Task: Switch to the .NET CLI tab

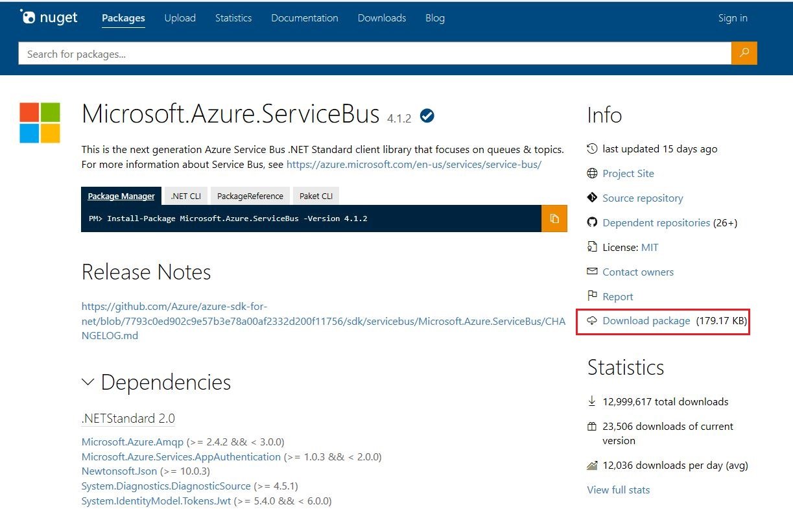Action: 185,196
